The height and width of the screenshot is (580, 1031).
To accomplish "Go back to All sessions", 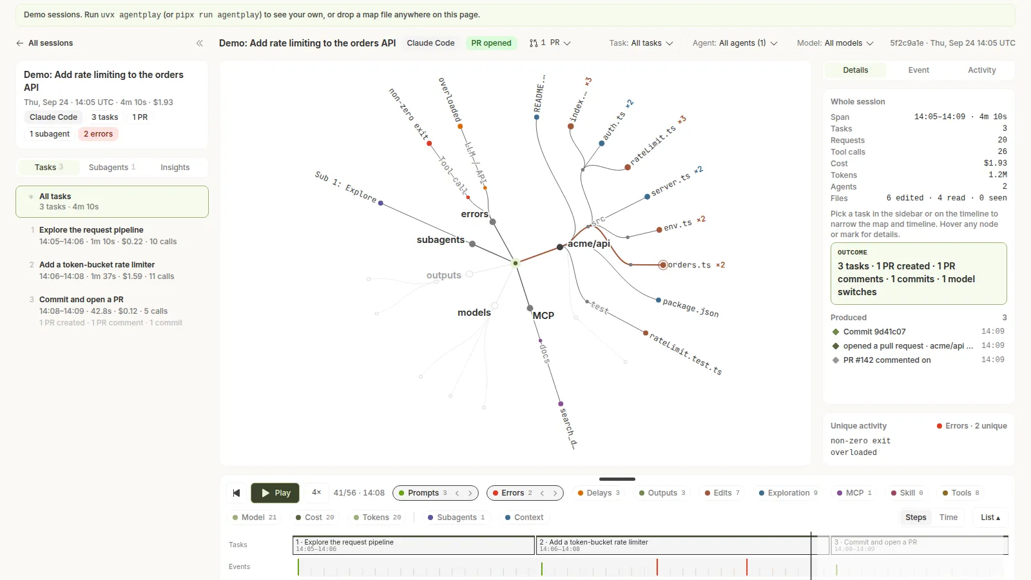I will coord(44,43).
